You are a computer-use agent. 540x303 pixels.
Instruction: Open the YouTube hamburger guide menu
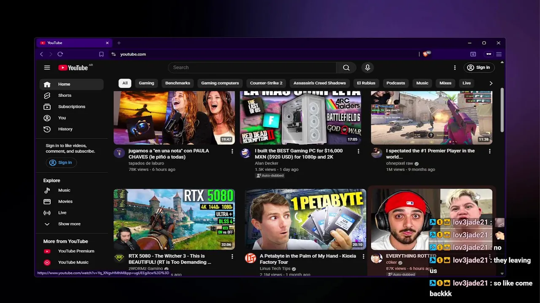[47, 67]
